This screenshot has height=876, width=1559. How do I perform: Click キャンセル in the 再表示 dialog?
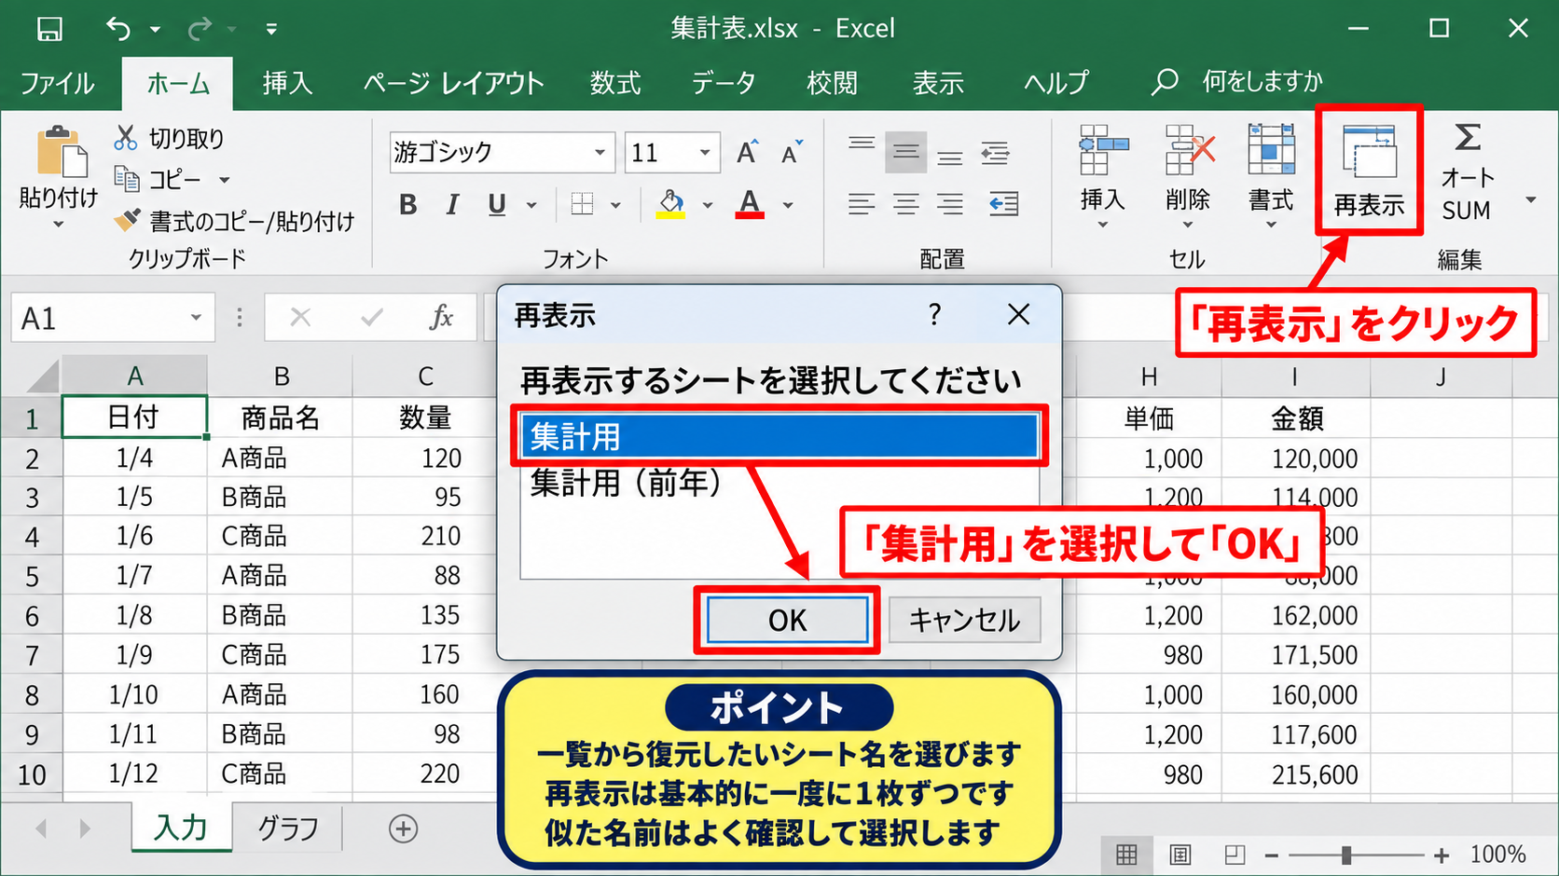(x=964, y=621)
